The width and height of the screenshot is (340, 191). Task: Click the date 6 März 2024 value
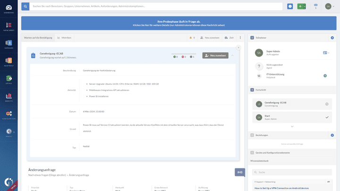(x=93, y=111)
